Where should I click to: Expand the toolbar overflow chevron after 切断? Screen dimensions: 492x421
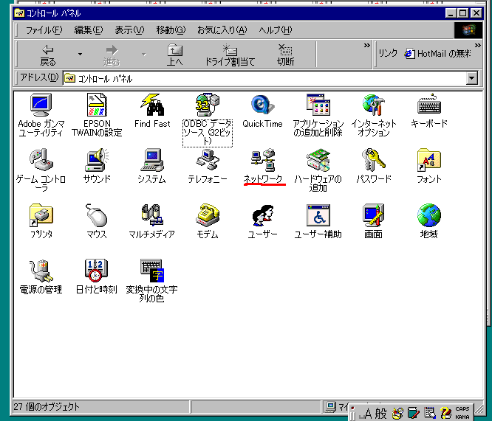(366, 46)
